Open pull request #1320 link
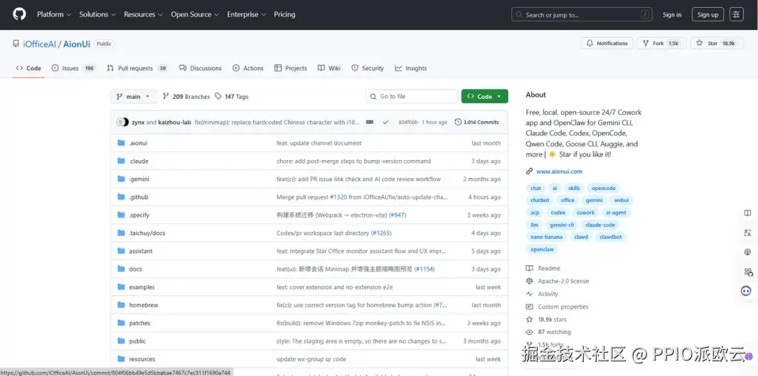 (x=338, y=197)
